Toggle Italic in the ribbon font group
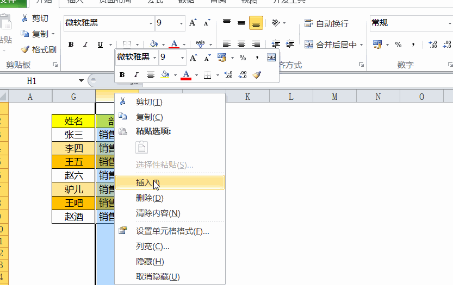Screen dimensions: 453x285 [x=85, y=45]
